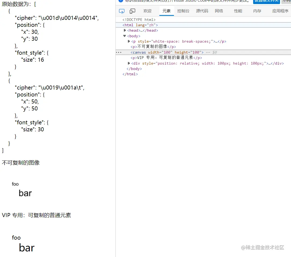Click the 不可复制的图像 heading on page
The height and width of the screenshot is (257, 291).
point(21,163)
